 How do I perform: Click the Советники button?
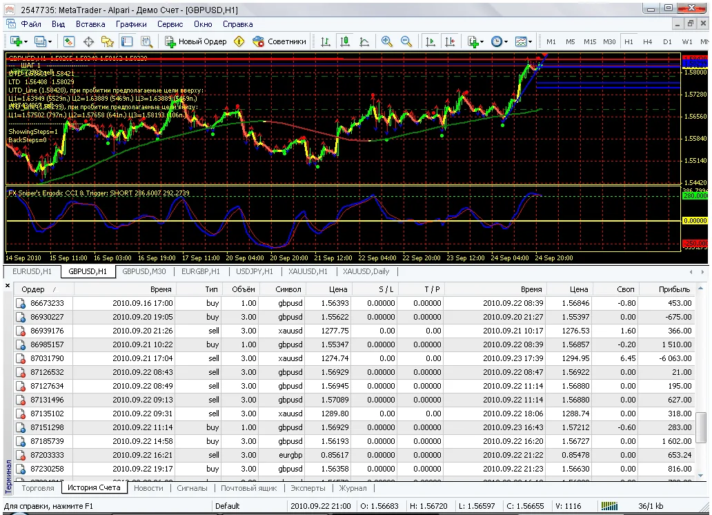279,41
